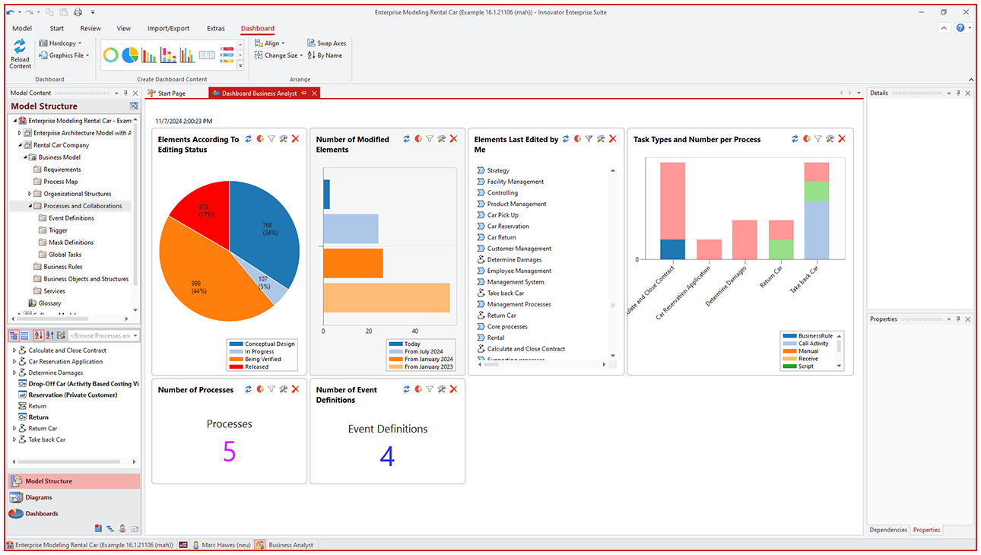
Task: Open the Browse Processes combo box
Action: pyautogui.click(x=135, y=335)
